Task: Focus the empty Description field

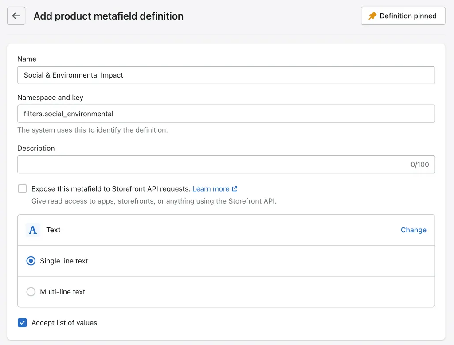Action: 226,165
